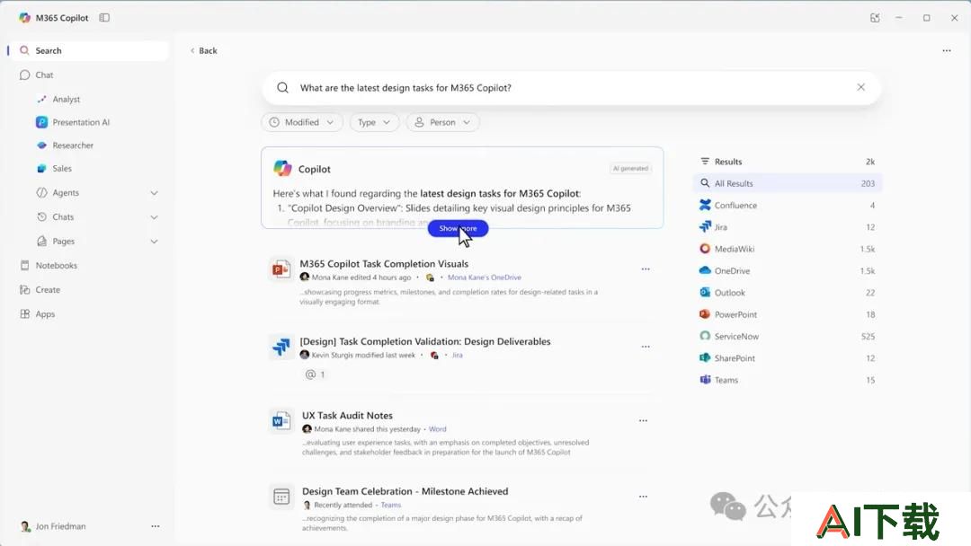971x546 pixels.
Task: Open Mona Kane's OneDrive link
Action: click(485, 277)
